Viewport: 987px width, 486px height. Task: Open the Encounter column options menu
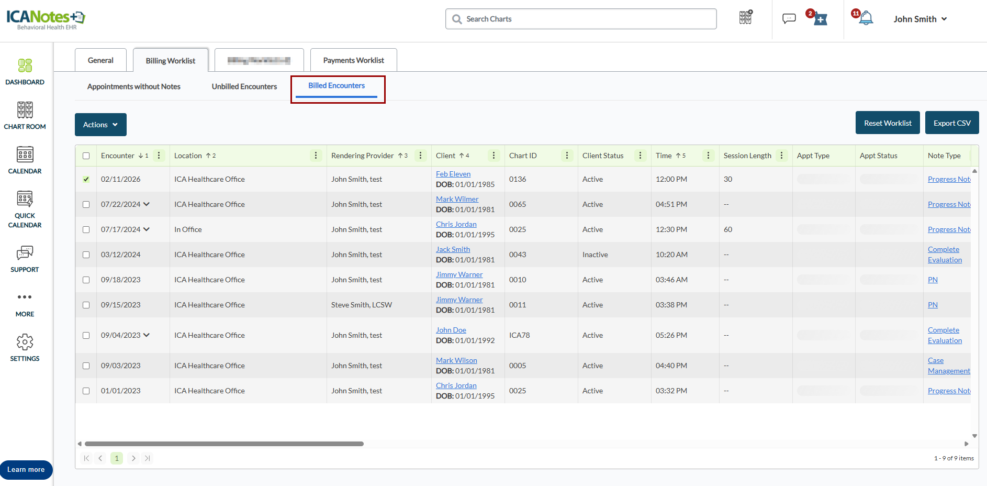pyautogui.click(x=159, y=156)
